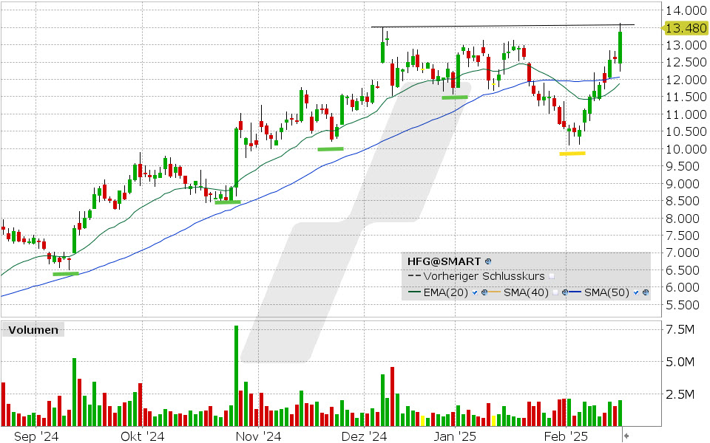This screenshot has width=710, height=443.
Task: Click the gray arrow right of the date axis
Action: 626,436
